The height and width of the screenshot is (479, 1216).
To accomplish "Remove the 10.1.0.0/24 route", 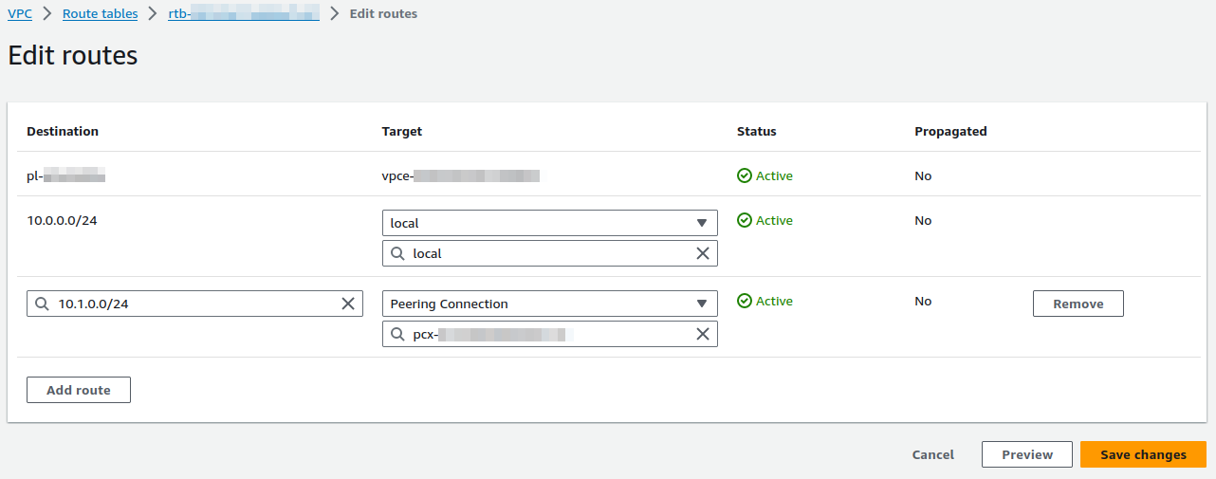I will pyautogui.click(x=1078, y=304).
